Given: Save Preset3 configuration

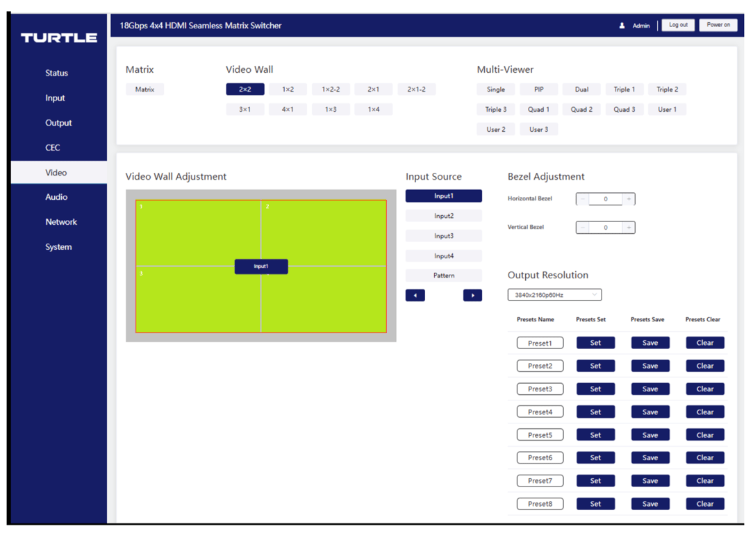Looking at the screenshot, I should tap(649, 389).
